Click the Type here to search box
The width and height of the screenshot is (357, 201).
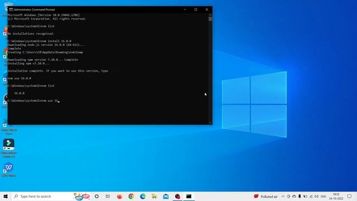(x=51, y=196)
